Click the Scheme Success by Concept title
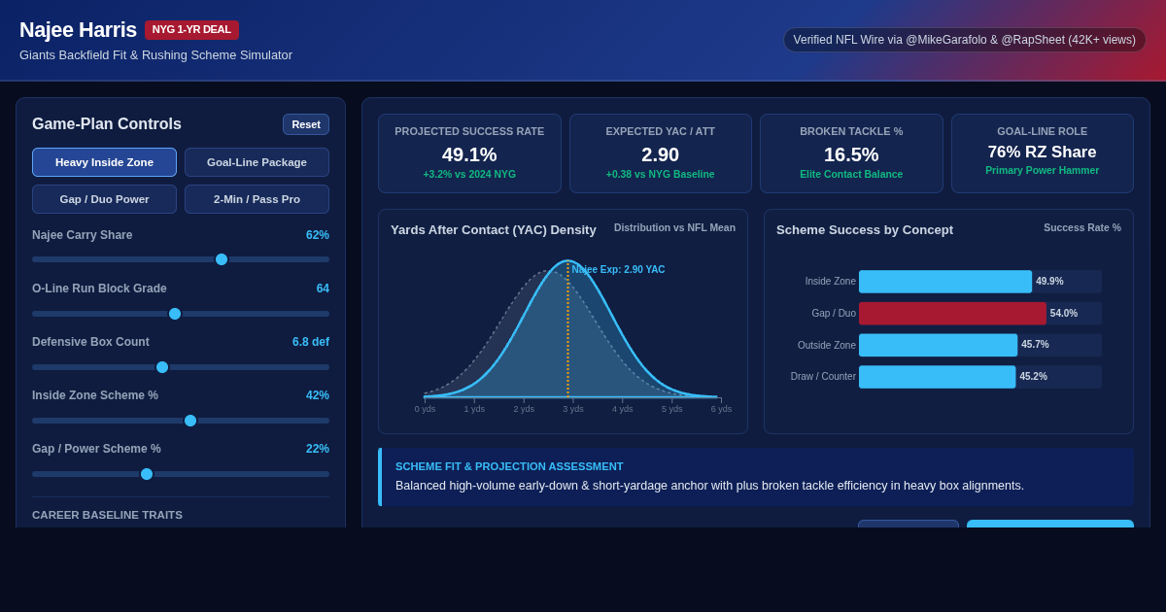 865,230
